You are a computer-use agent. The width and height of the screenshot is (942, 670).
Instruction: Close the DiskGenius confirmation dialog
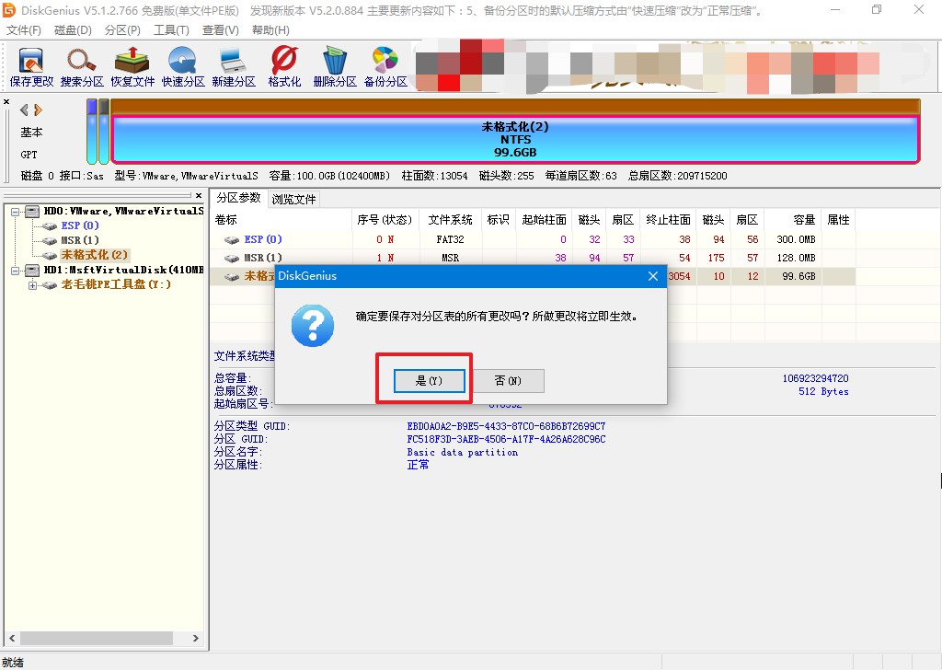[653, 276]
